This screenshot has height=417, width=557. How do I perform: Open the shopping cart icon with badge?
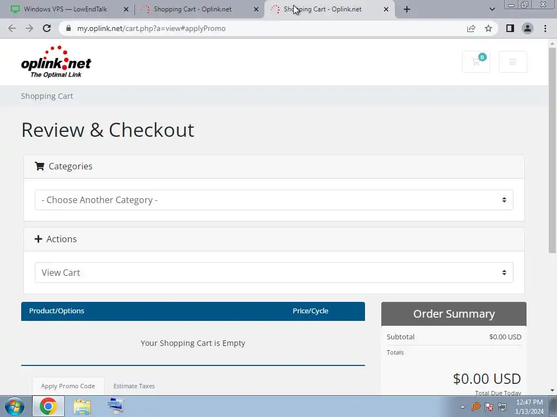click(x=476, y=62)
